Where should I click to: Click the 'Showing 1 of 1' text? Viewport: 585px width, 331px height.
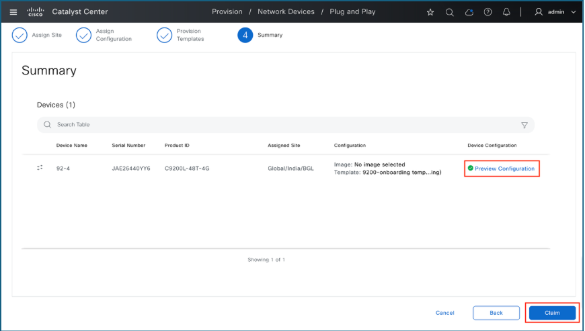pos(266,260)
